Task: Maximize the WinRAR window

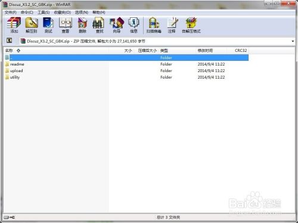Action: (x=277, y=4)
